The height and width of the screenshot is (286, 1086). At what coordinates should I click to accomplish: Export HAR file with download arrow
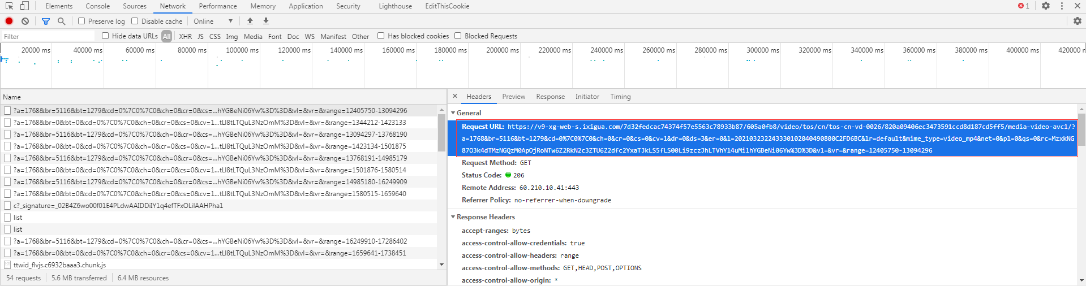266,21
